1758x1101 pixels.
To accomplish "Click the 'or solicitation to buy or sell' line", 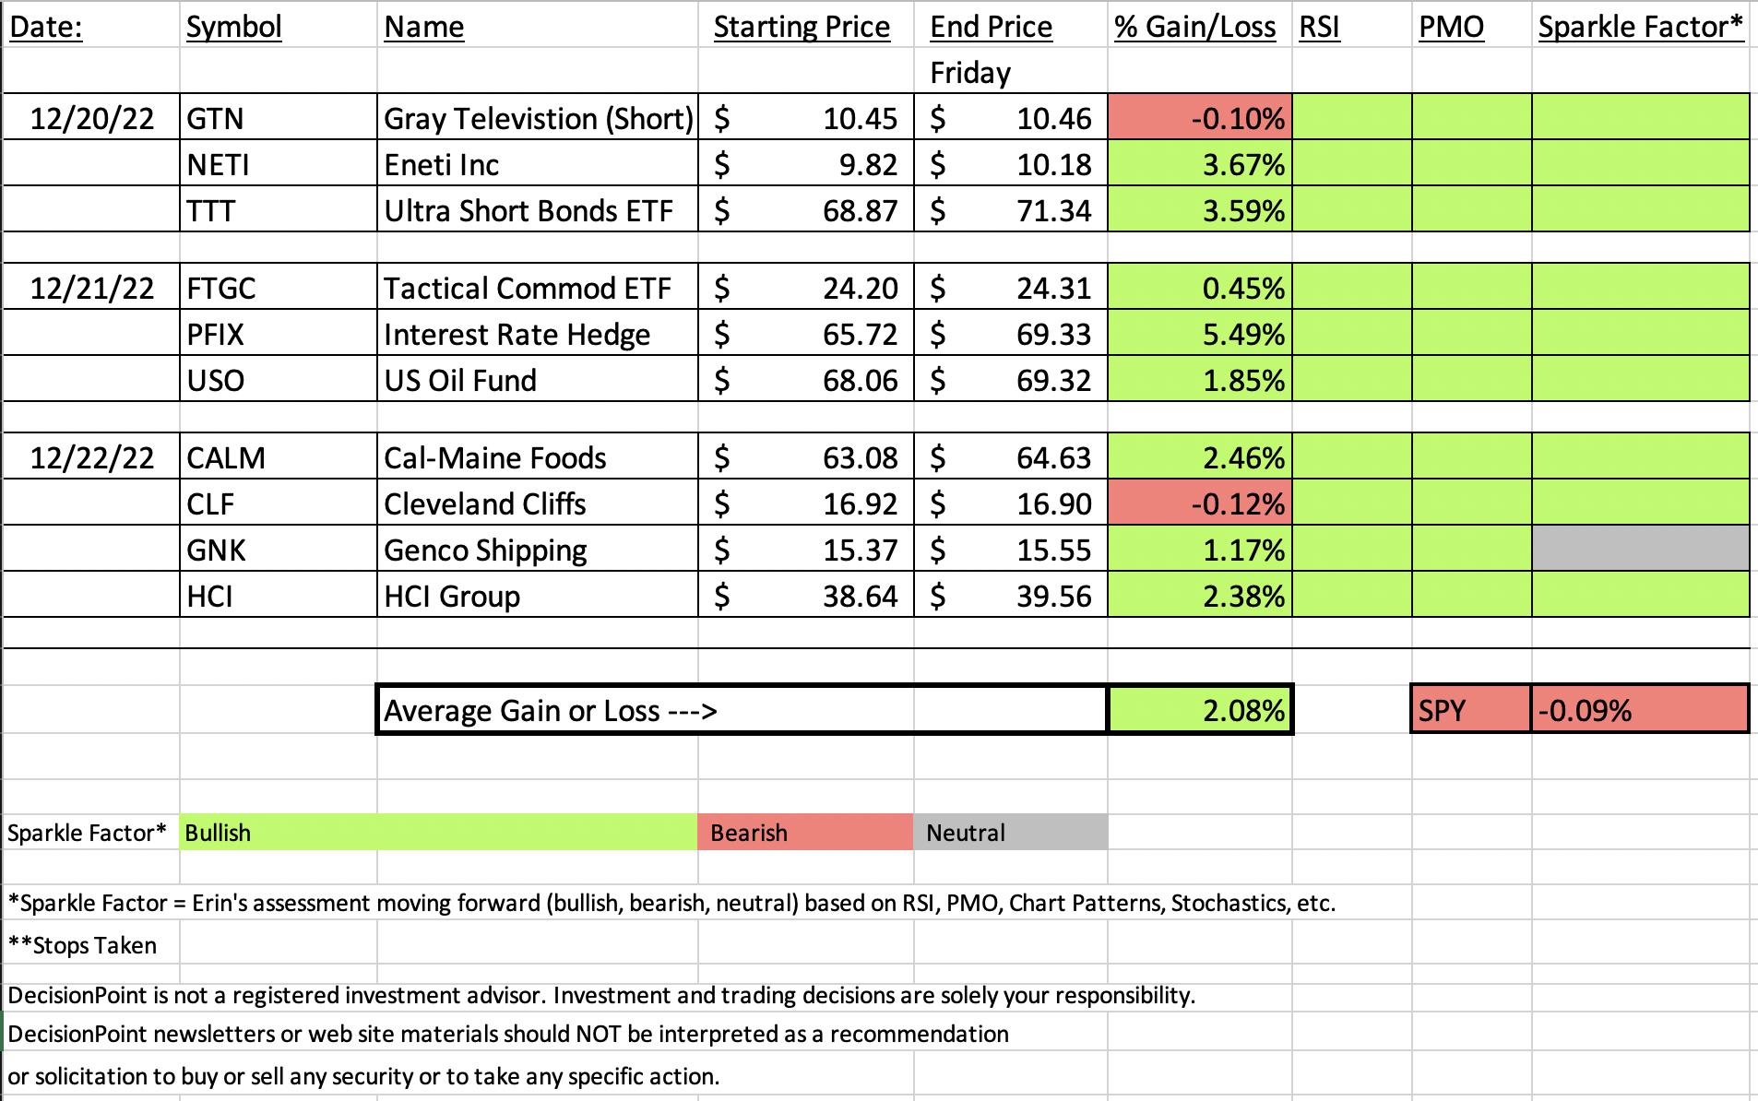I will tap(363, 1076).
